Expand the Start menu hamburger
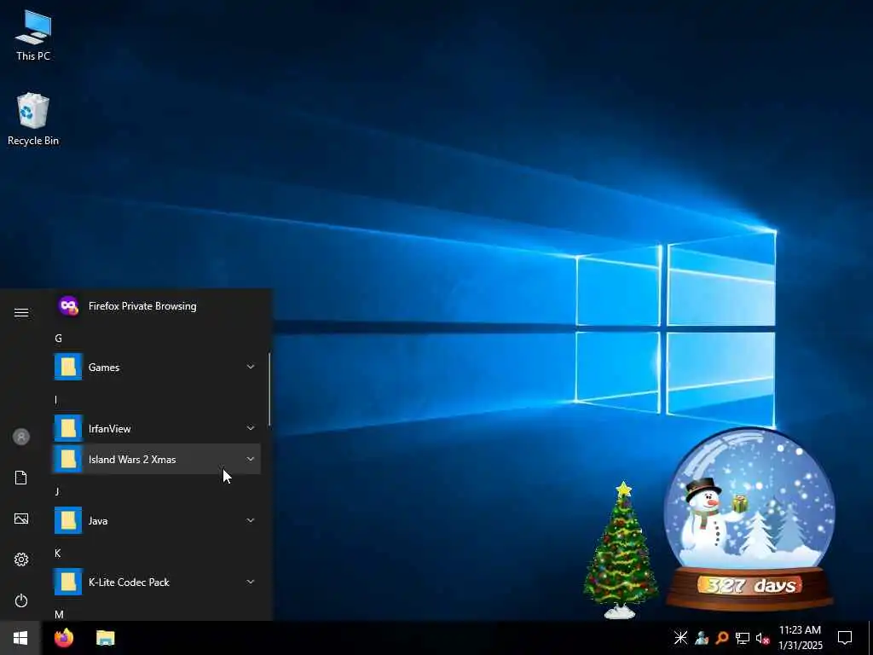The width and height of the screenshot is (873, 655). [x=21, y=312]
